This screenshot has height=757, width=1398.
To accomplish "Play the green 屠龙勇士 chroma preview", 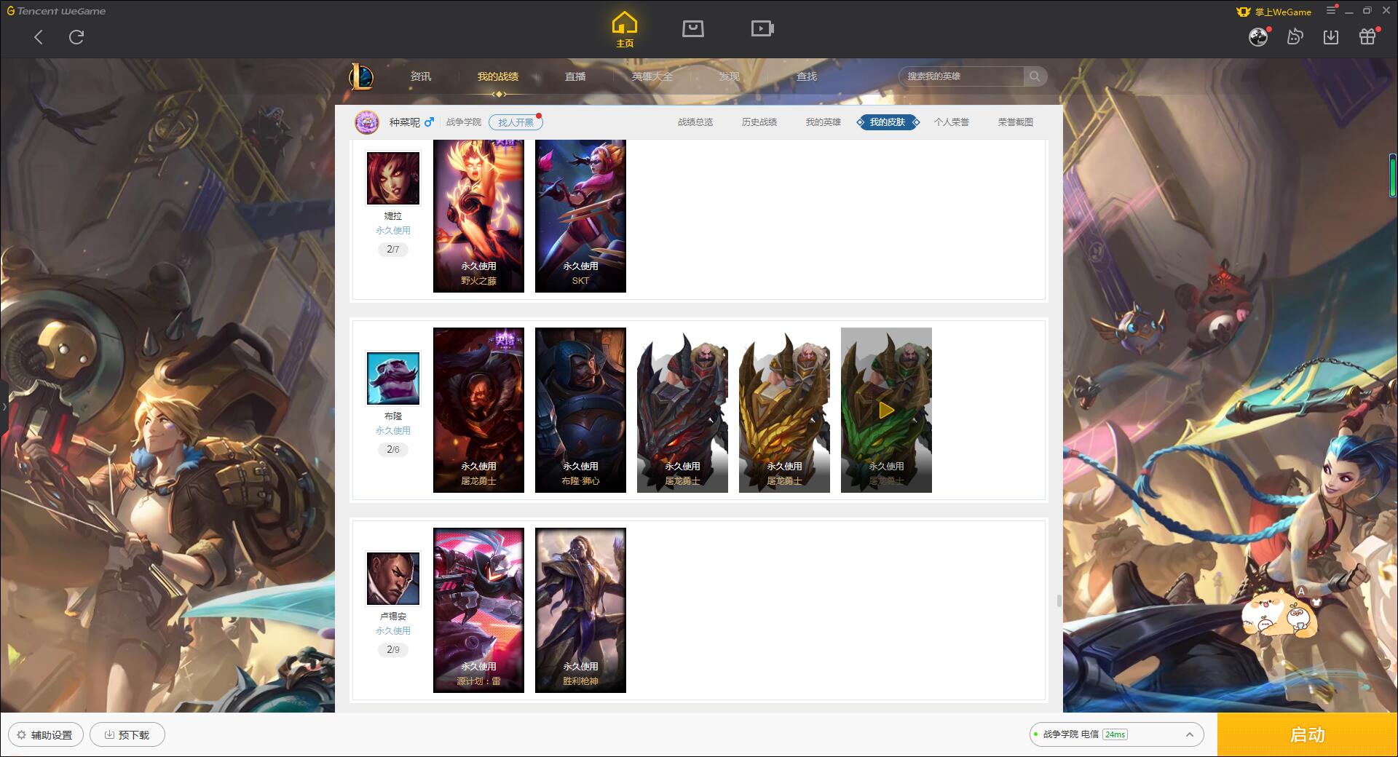I will [886, 410].
